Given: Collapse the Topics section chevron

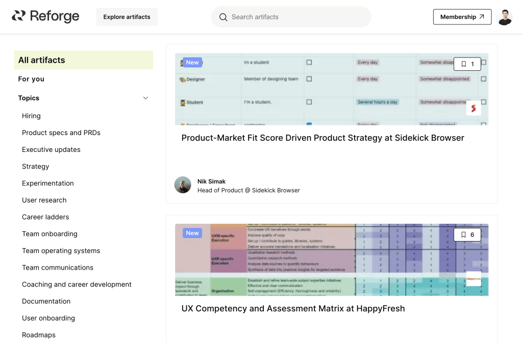Looking at the screenshot, I should (x=145, y=98).
